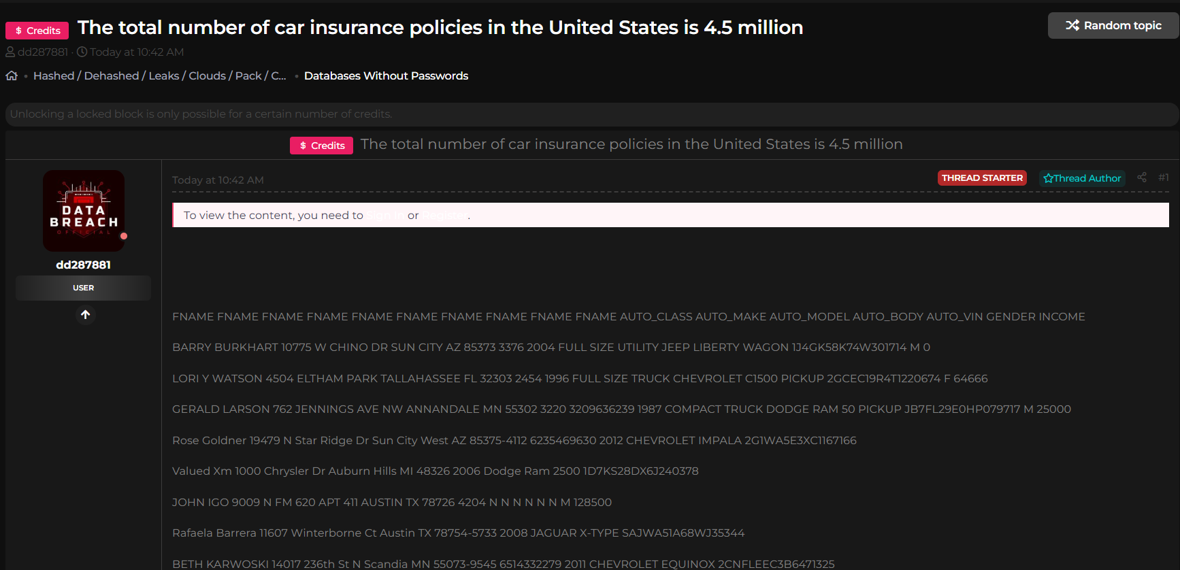Open DATA BREACH avatar image

click(x=84, y=211)
